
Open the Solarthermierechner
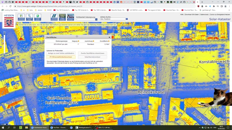pos(92,57)
